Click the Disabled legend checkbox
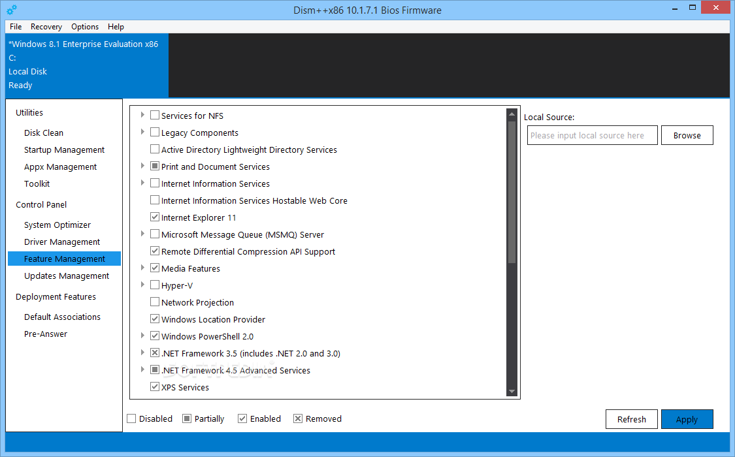735x457 pixels. coord(132,418)
